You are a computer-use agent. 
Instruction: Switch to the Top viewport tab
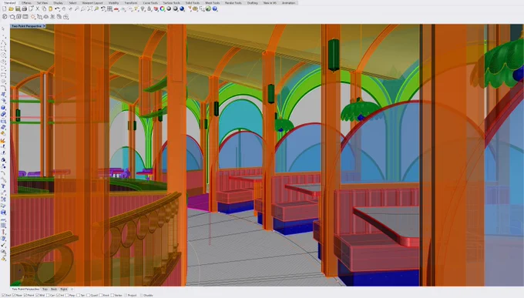point(45,290)
